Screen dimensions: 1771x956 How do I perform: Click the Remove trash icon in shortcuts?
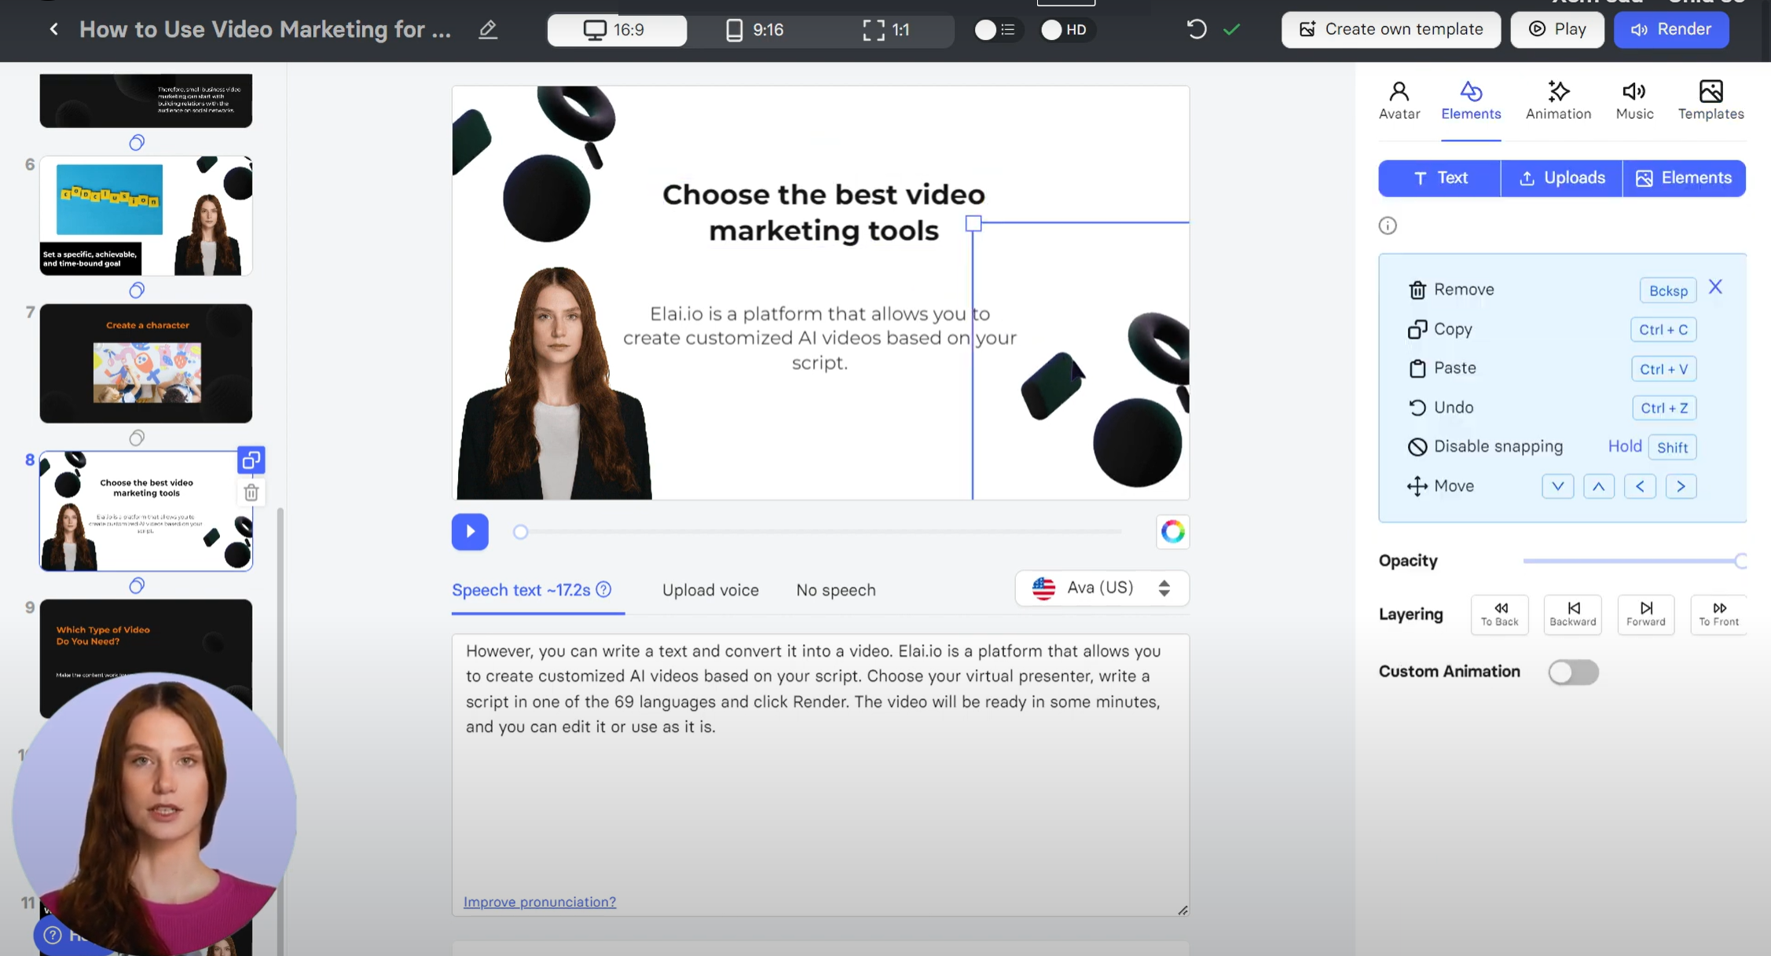[1417, 290]
